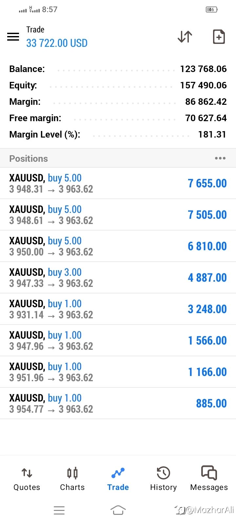Open XAUUSD buy position opened at 3 948.61
Viewport: 236px width, 524px height.
(118, 215)
